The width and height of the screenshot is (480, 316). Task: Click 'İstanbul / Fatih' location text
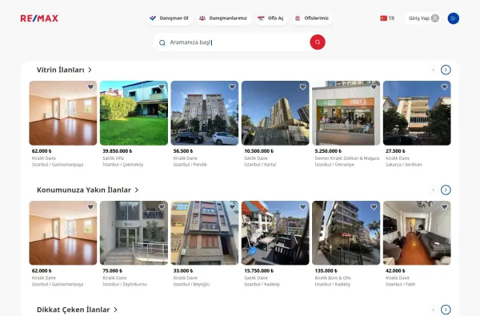(x=401, y=284)
